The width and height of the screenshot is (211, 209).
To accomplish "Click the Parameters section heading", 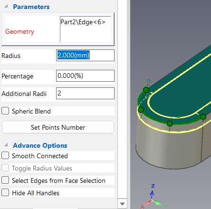I will (x=31, y=7).
